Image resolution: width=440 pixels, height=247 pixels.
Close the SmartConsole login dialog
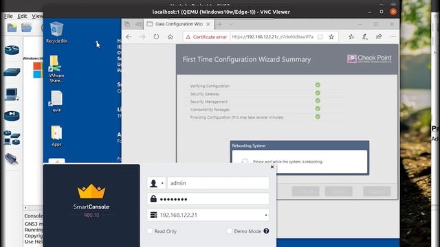coord(272,167)
